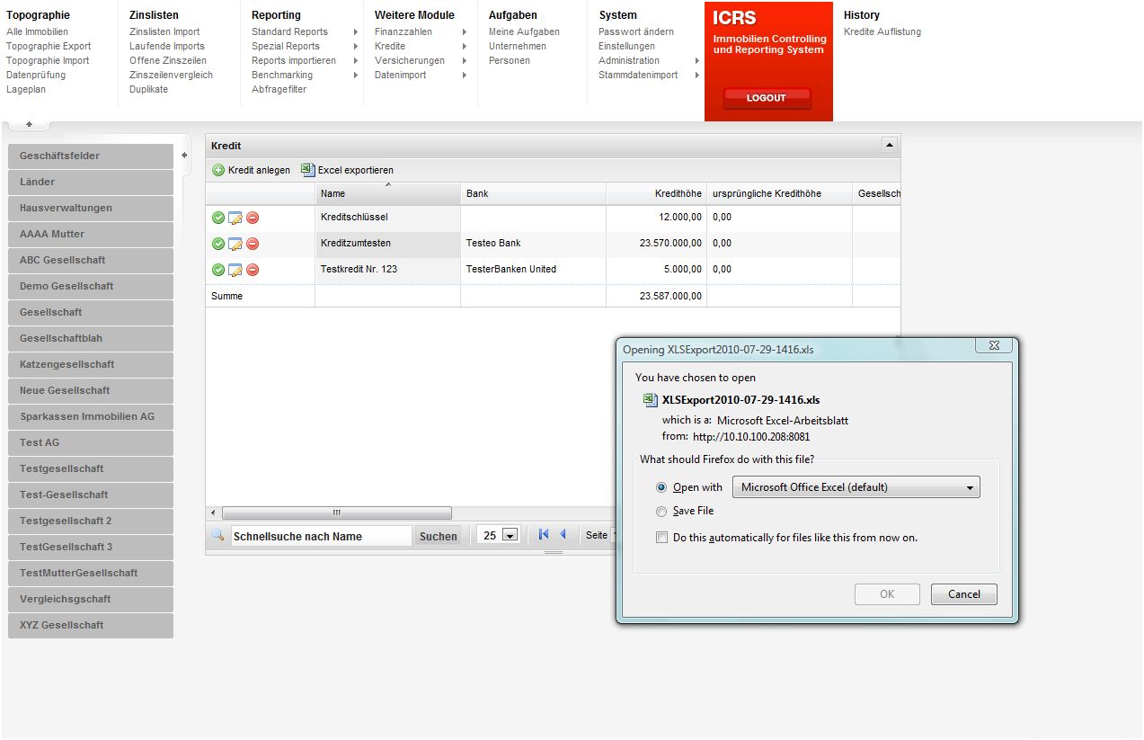The width and height of the screenshot is (1144, 740).
Task: Click the horizontal scrollbar of Kredit table
Action: coord(337,513)
